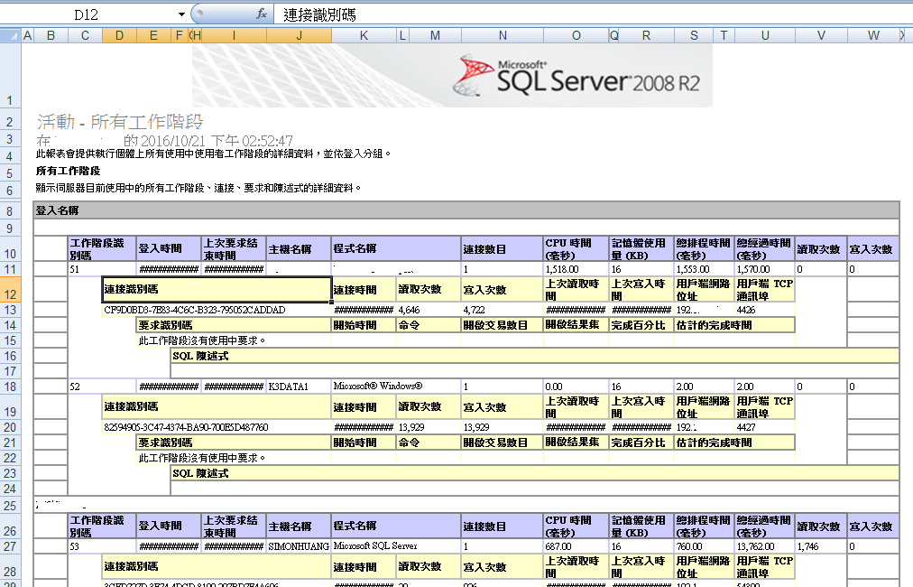
Task: Open the Name Box dropdown arrow
Action: click(x=181, y=14)
